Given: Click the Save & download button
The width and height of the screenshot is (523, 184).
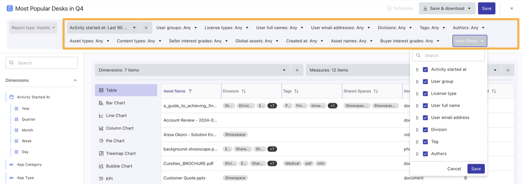Looking at the screenshot, I should pos(447,8).
